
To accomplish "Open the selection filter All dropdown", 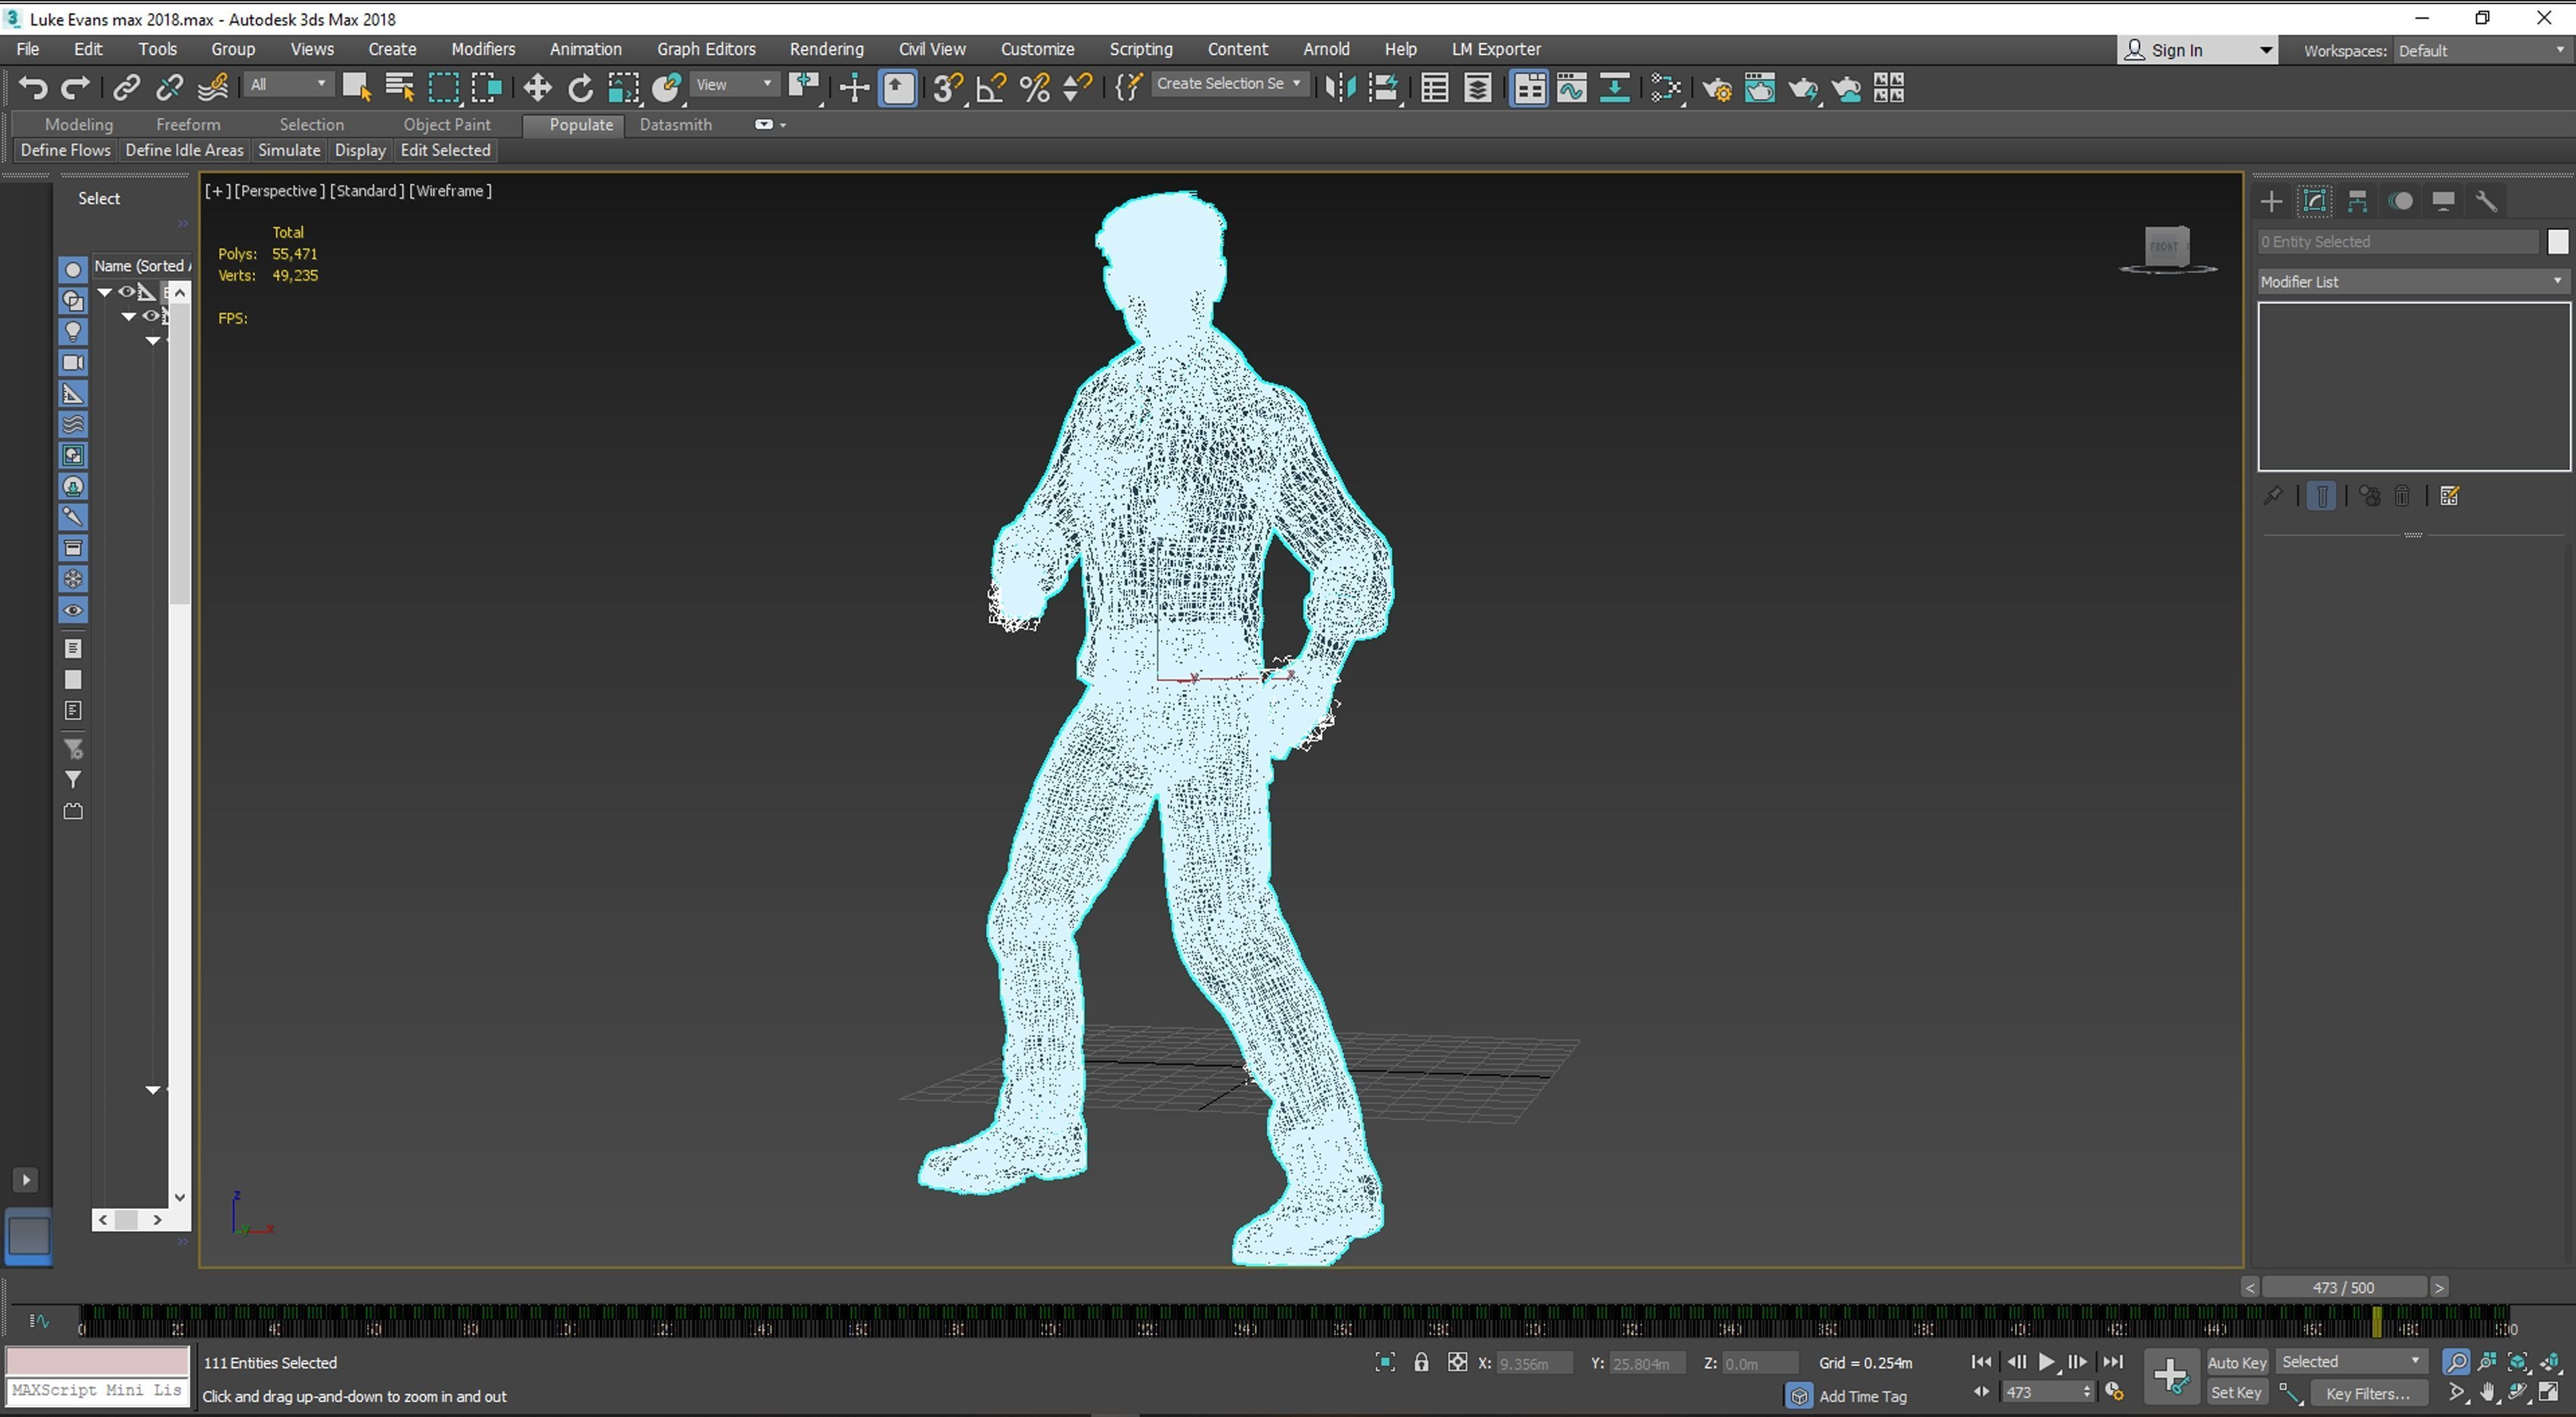I will point(288,85).
